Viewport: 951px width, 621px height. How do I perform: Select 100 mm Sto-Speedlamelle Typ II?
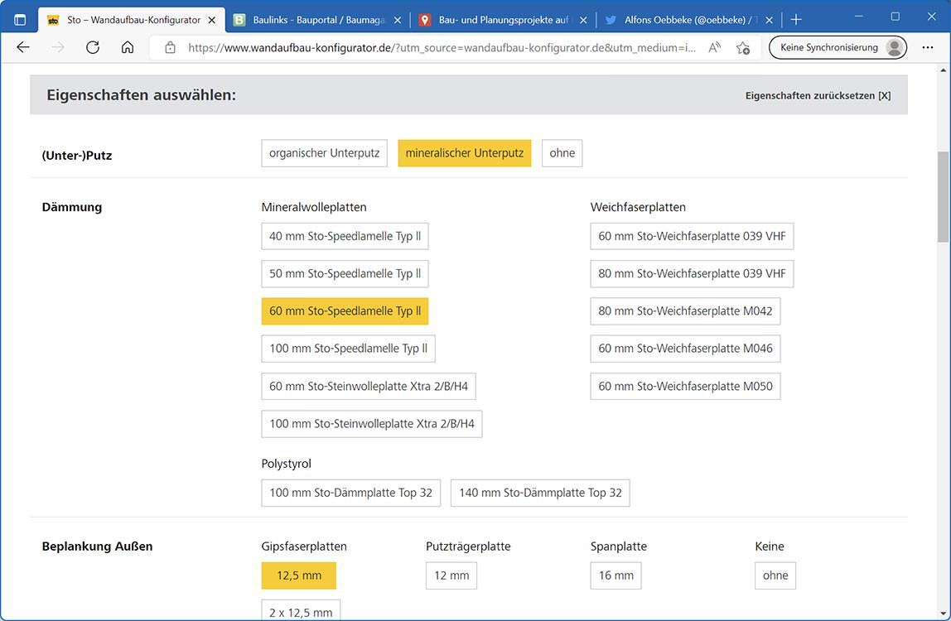348,349
